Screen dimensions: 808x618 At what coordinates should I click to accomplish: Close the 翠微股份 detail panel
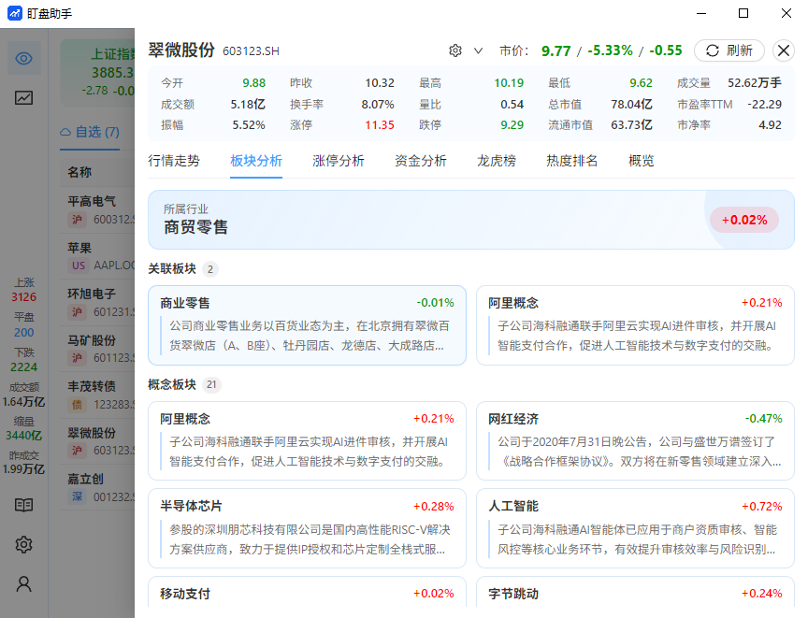click(x=784, y=50)
